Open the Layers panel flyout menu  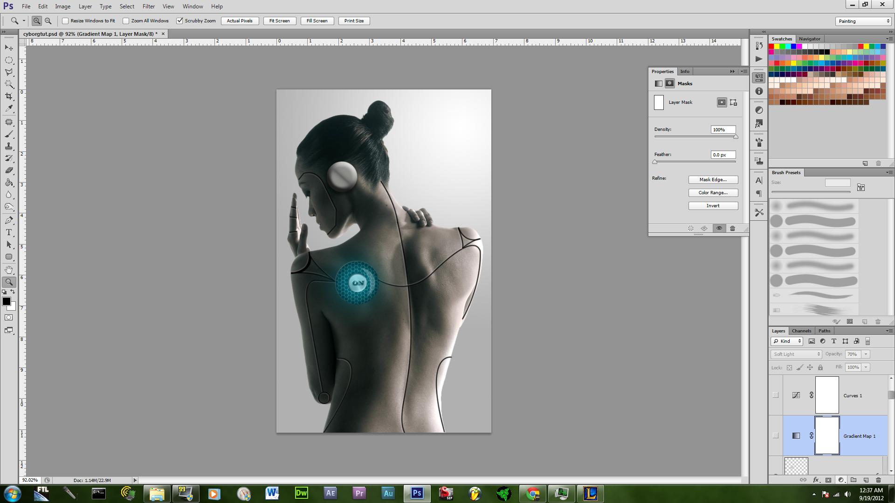pos(888,331)
